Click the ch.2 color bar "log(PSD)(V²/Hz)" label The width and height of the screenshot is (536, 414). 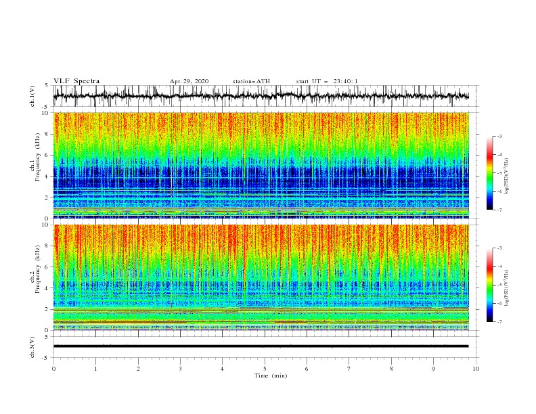507,288
